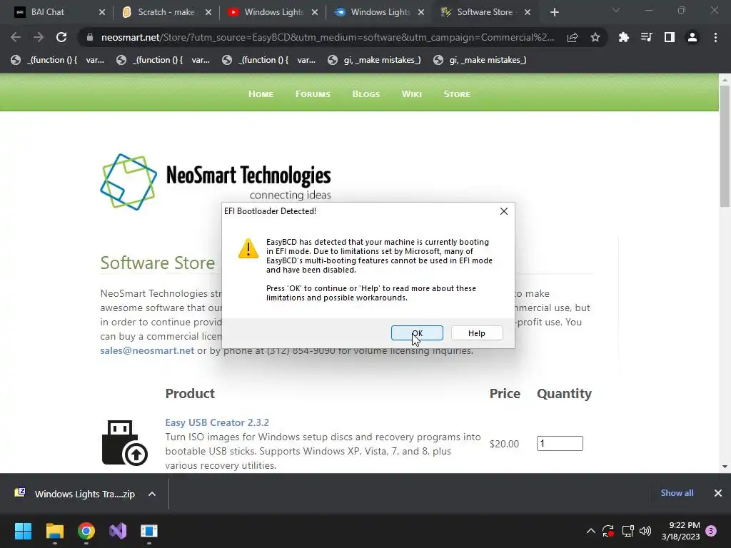Bookmark this page with the star

pos(595,37)
